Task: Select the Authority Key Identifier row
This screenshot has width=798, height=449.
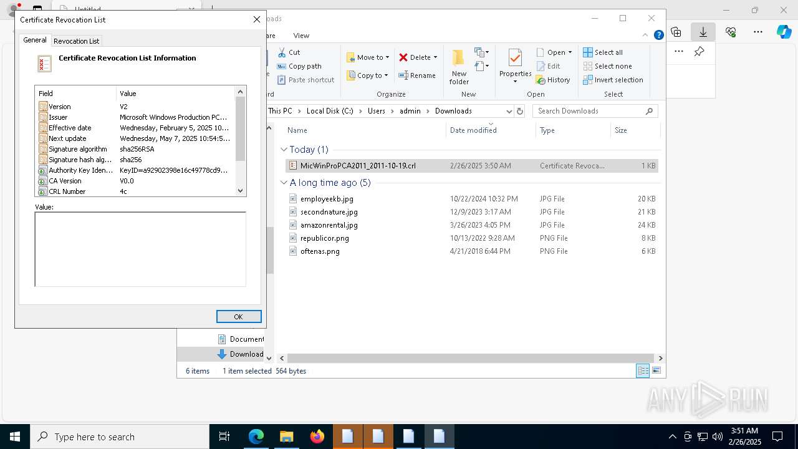Action: click(135, 170)
